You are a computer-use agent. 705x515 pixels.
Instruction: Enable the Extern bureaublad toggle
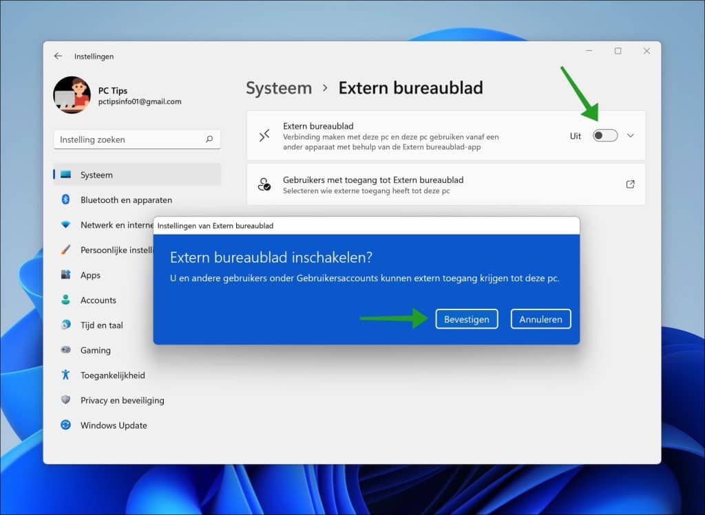[x=604, y=135]
